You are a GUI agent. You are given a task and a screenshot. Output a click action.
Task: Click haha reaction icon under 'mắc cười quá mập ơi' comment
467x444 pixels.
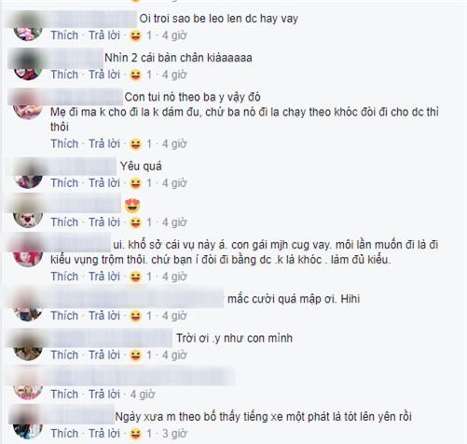point(135,316)
